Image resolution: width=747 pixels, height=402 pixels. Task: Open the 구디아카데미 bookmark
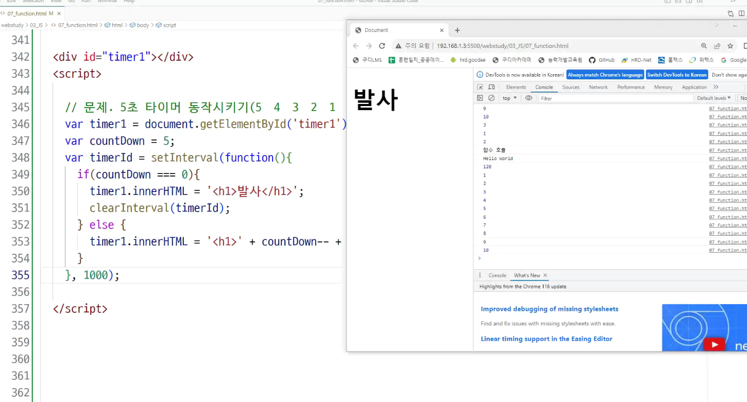[512, 60]
